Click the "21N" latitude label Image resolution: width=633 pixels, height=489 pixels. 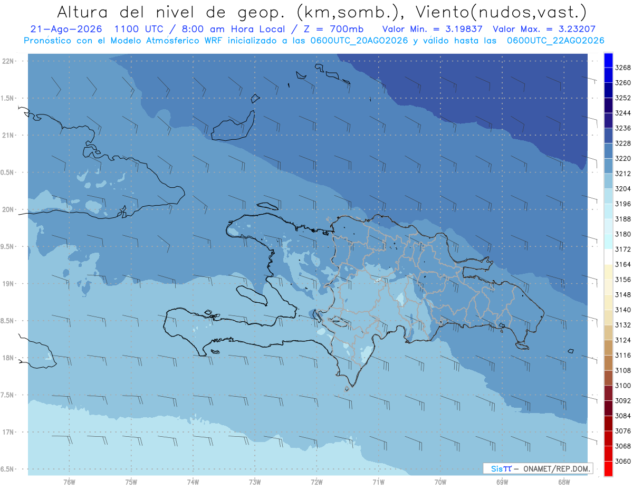point(9,136)
